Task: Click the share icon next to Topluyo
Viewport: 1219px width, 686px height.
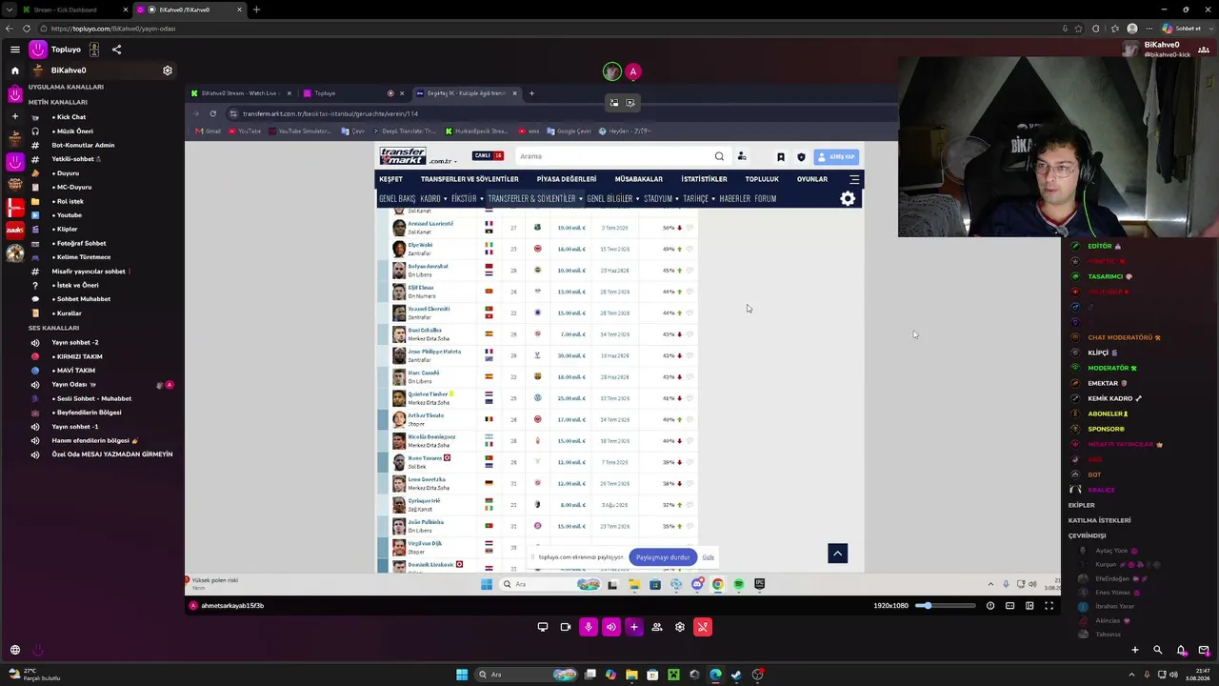Action: (116, 50)
